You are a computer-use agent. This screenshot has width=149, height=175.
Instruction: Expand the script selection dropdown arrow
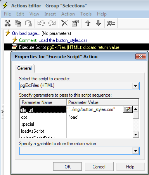135,86
